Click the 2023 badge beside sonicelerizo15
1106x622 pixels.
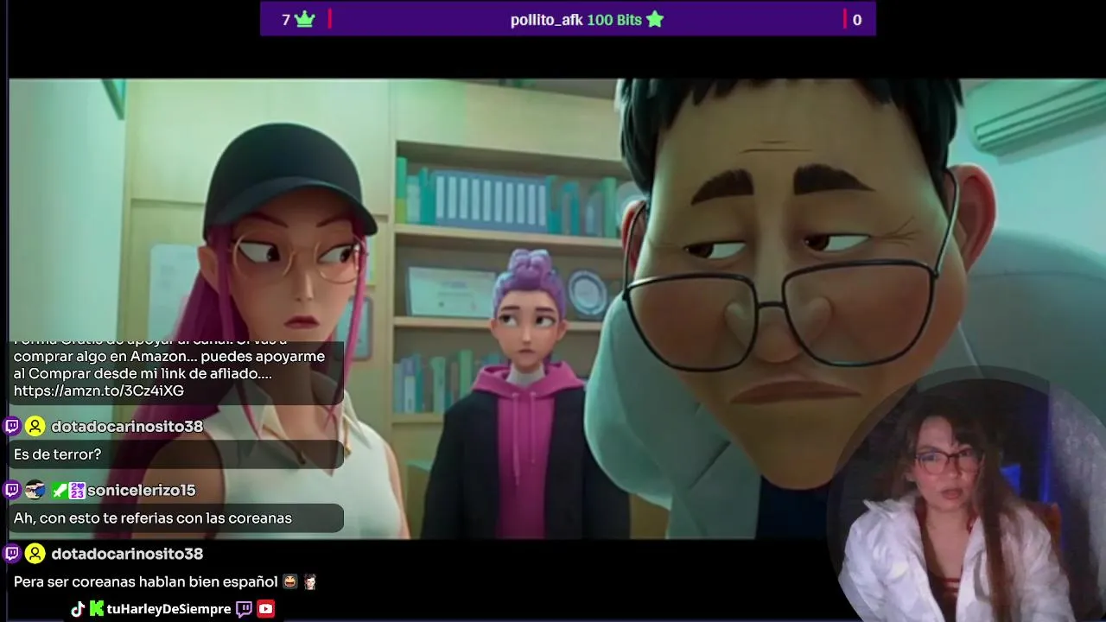pyautogui.click(x=77, y=490)
